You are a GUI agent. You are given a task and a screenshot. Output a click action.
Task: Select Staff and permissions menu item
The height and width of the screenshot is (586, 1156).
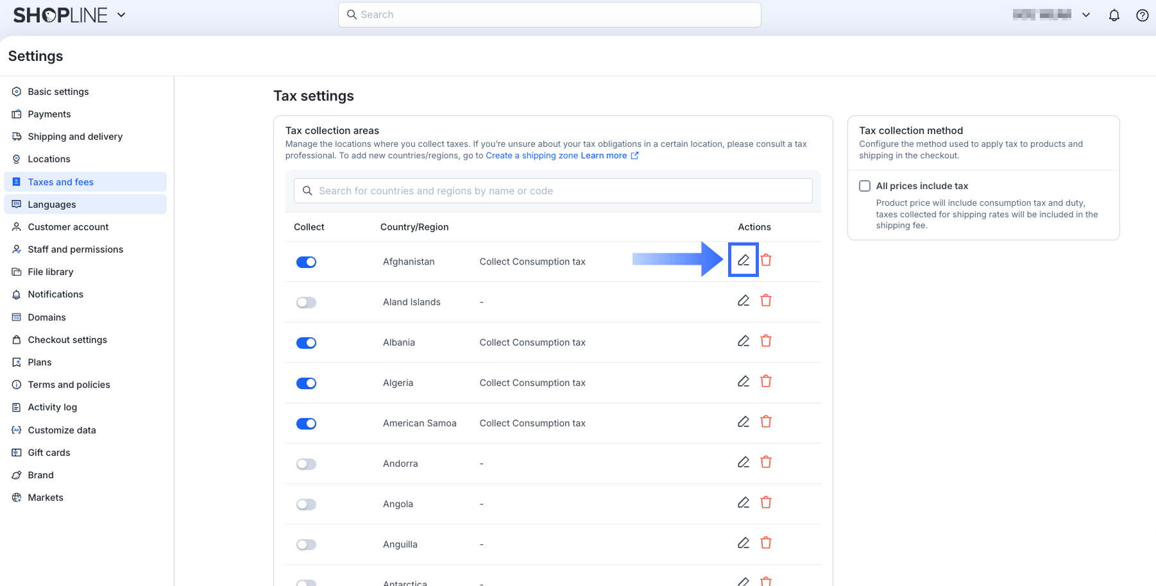point(75,249)
